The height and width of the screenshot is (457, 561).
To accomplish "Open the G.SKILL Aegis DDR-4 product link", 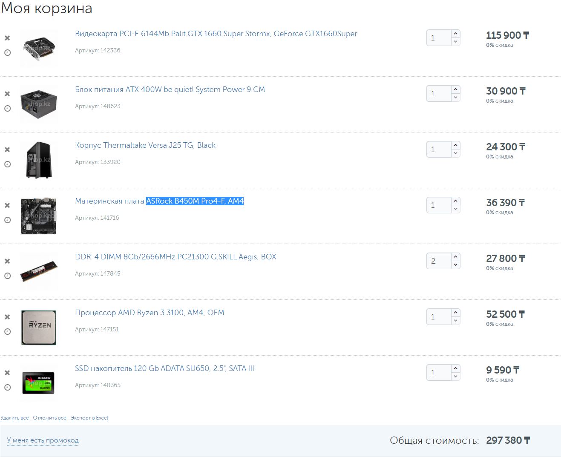I will (x=175, y=257).
